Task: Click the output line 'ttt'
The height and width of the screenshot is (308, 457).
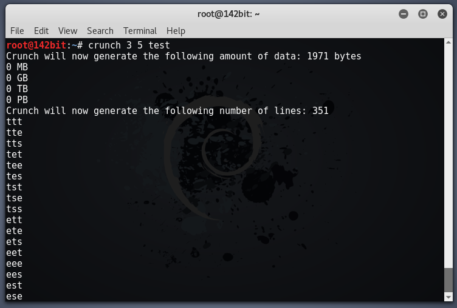Action: (15, 122)
